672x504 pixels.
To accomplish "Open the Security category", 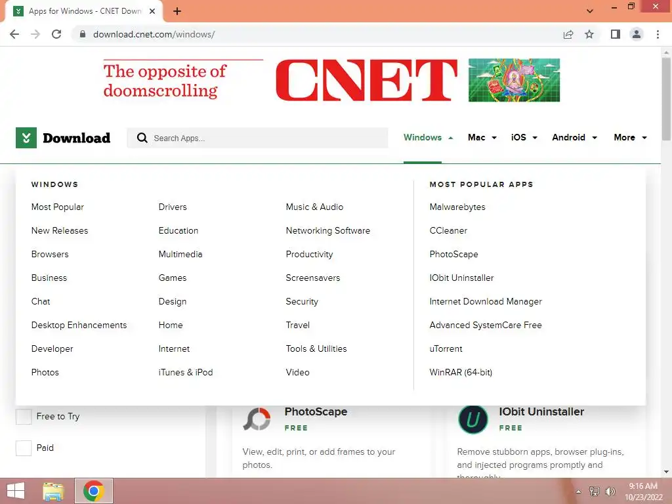I will coord(302,302).
